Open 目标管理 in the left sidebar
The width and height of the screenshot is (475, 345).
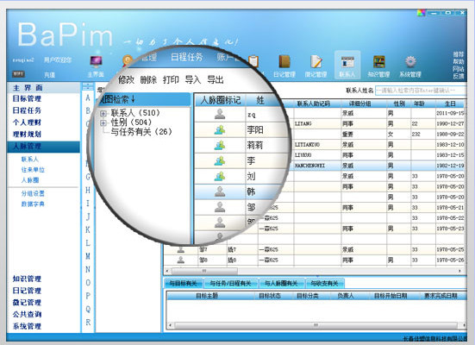(27, 98)
